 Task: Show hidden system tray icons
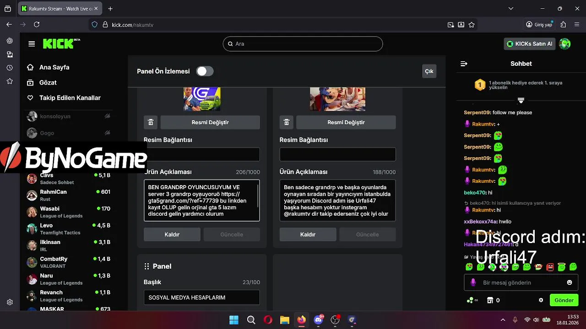[x=503, y=320]
